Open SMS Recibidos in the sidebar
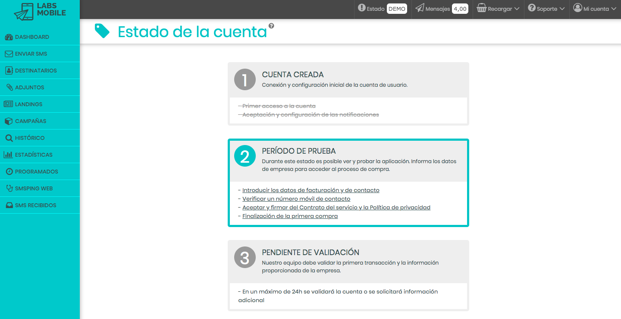 (35, 205)
